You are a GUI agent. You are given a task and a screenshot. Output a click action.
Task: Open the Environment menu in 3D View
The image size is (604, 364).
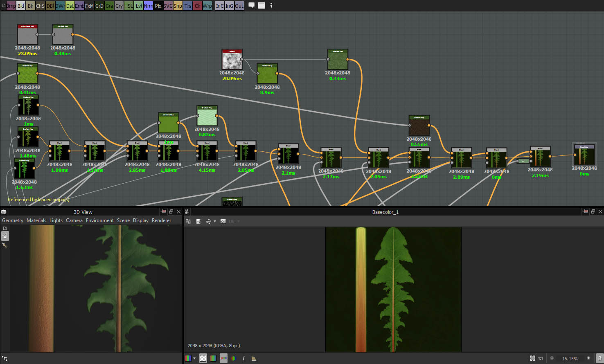[x=100, y=220]
